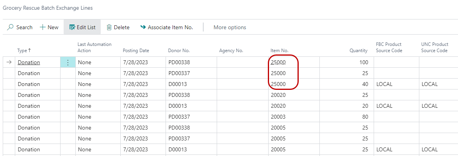Click Donor No. PD00337 in second row
The height and width of the screenshot is (156, 458).
click(179, 73)
